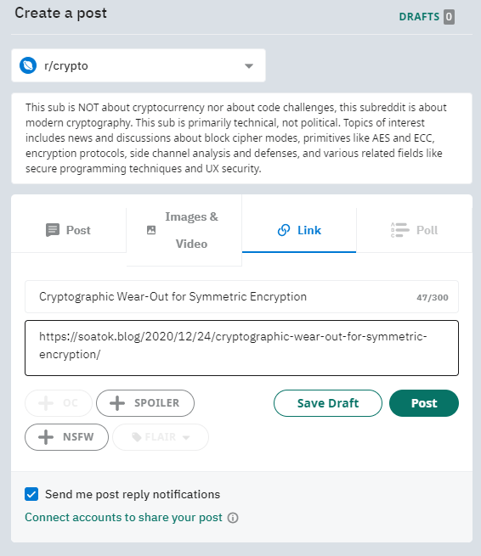Image resolution: width=481 pixels, height=556 pixels.
Task: Open the DRAFTS list
Action: [x=427, y=17]
